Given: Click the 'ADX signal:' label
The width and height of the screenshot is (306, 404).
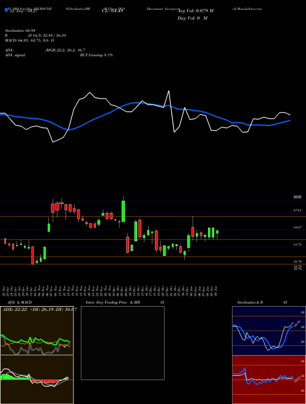Looking at the screenshot, I should [x=15, y=55].
